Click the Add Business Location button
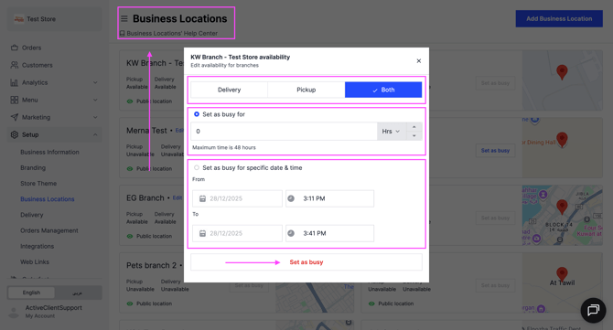This screenshot has height=330, width=613. point(559,19)
